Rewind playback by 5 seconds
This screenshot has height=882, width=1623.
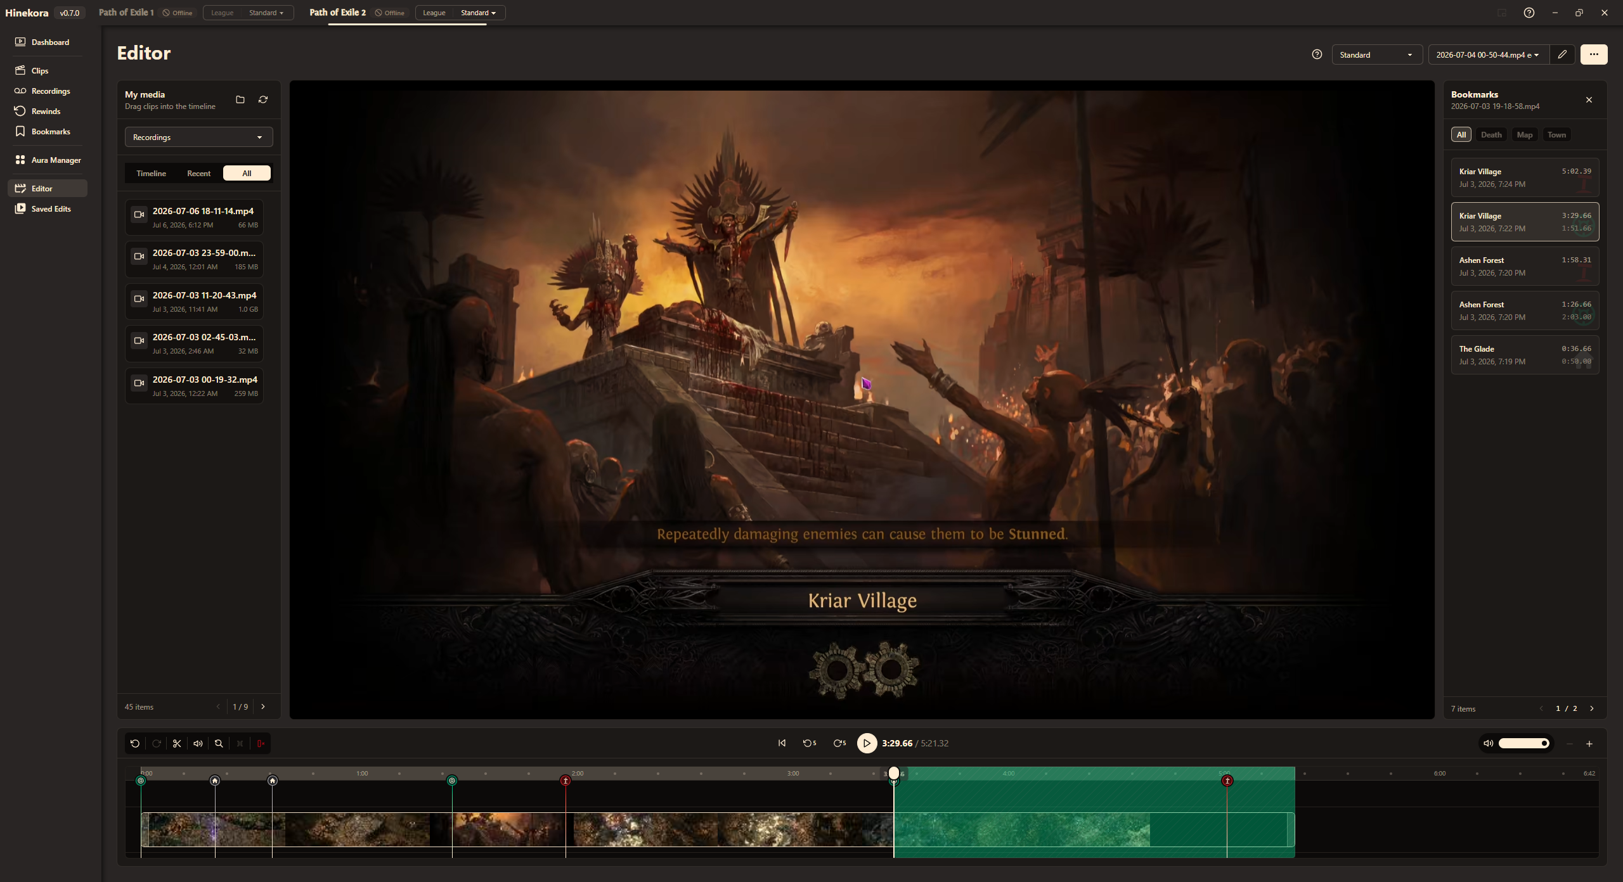click(x=810, y=743)
